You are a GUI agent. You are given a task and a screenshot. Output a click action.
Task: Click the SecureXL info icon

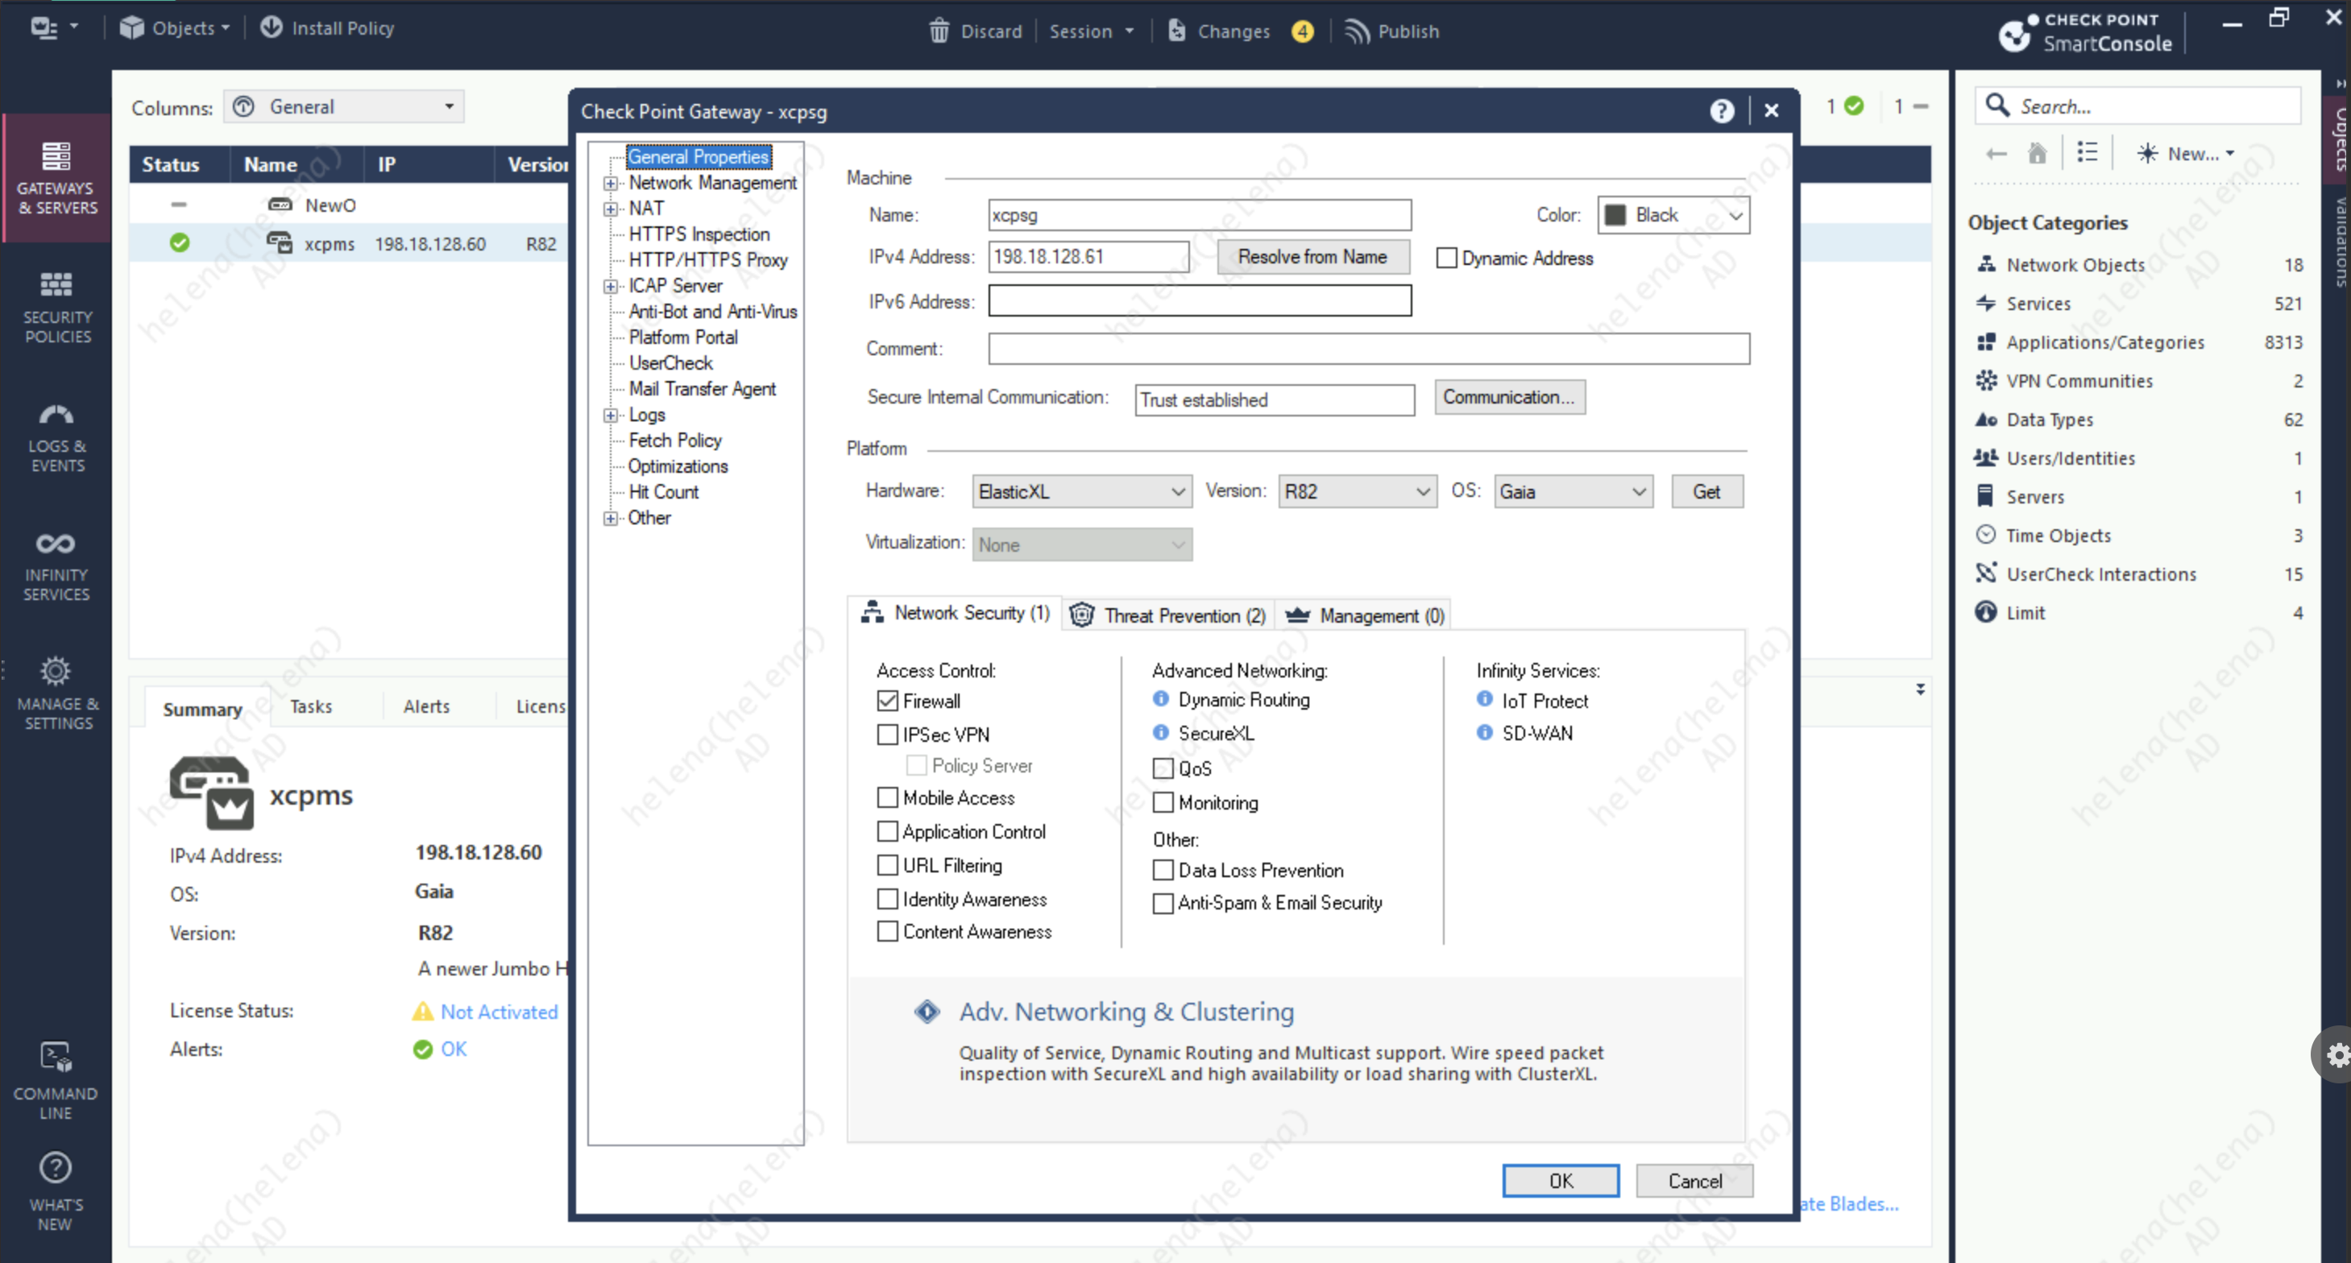[x=1161, y=733]
